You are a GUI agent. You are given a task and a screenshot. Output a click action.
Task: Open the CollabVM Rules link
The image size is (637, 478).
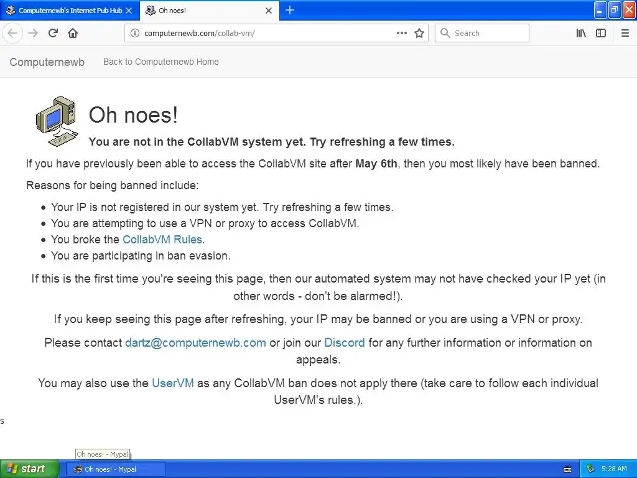(x=162, y=240)
